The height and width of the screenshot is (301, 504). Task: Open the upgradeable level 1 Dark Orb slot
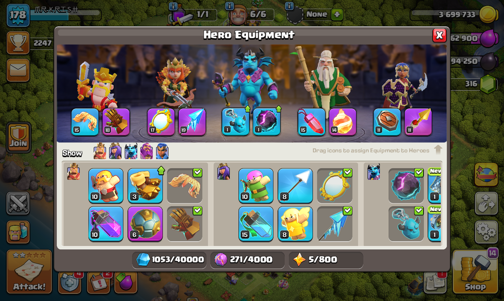tap(267, 122)
